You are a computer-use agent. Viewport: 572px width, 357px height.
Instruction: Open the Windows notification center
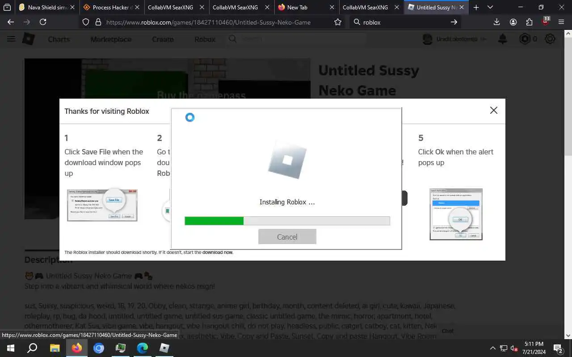click(558, 348)
